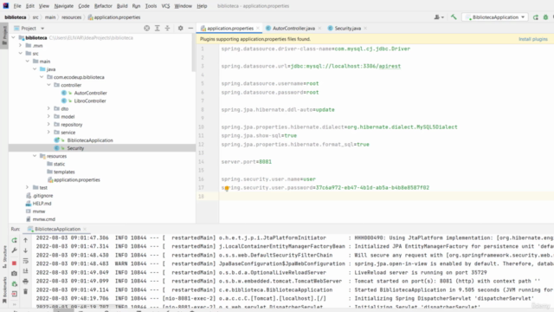
Task: Stop the running application with the red square
Action: pos(14,263)
